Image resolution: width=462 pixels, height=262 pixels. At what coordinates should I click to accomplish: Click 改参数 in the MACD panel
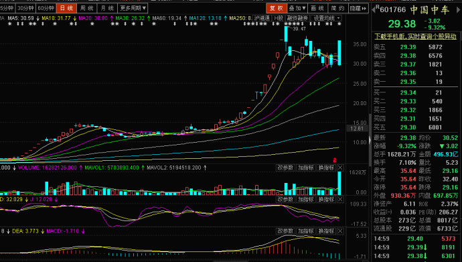285,231
